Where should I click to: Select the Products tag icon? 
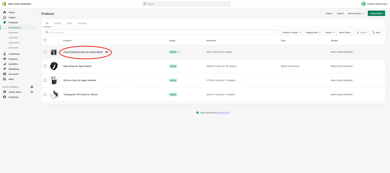coord(4,22)
